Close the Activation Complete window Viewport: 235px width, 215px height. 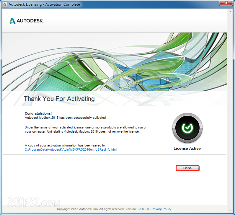coord(226,4)
